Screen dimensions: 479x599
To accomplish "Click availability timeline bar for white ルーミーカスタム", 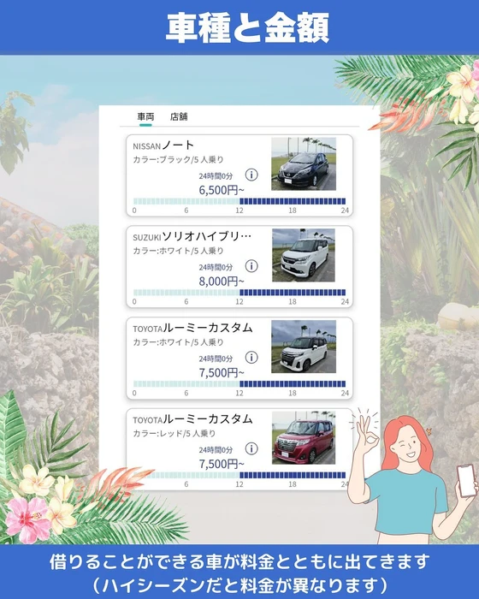I will [x=239, y=384].
